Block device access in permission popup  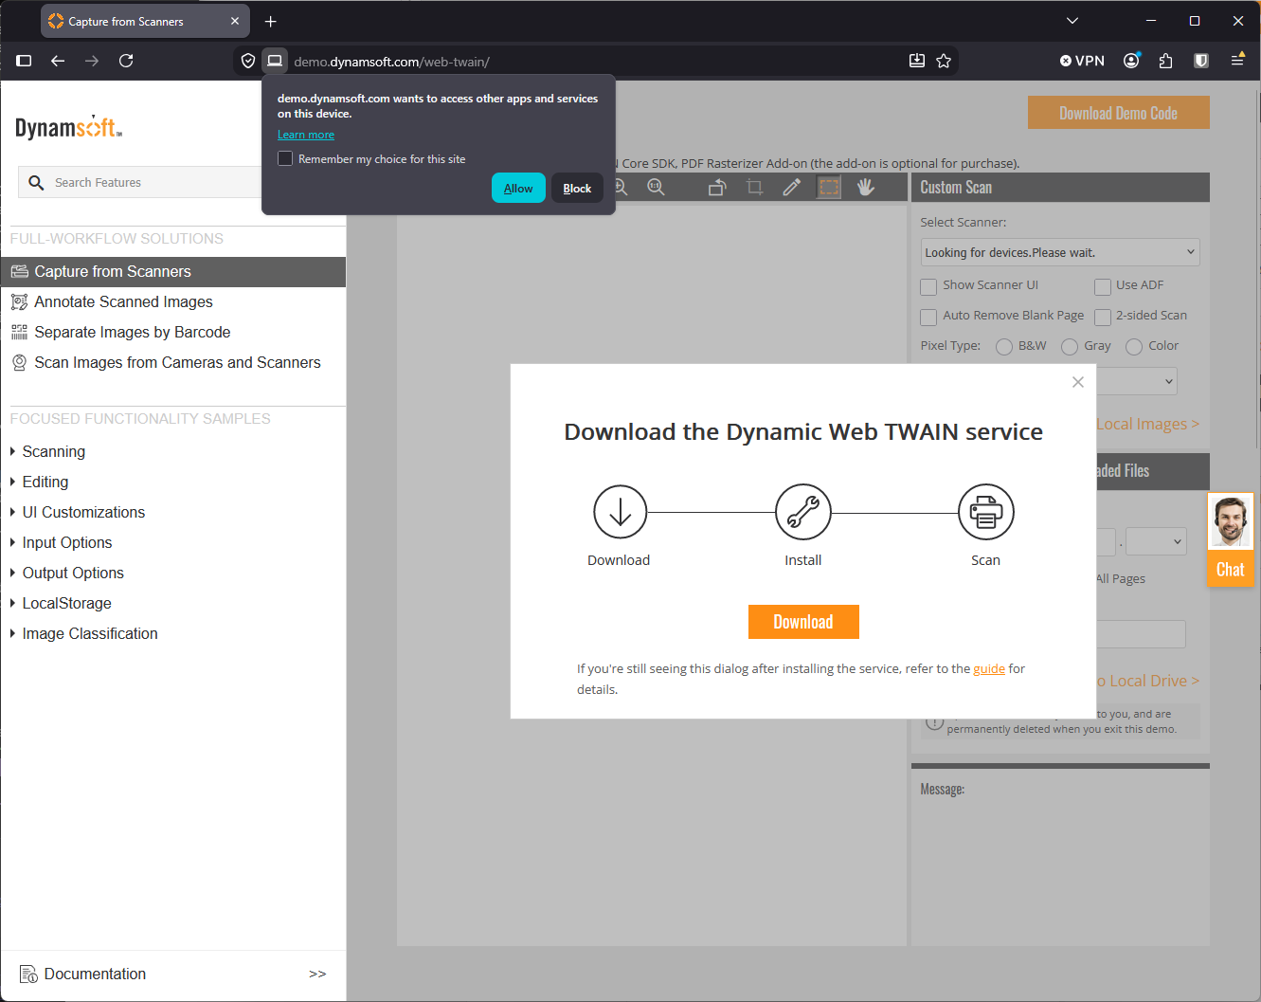(577, 188)
